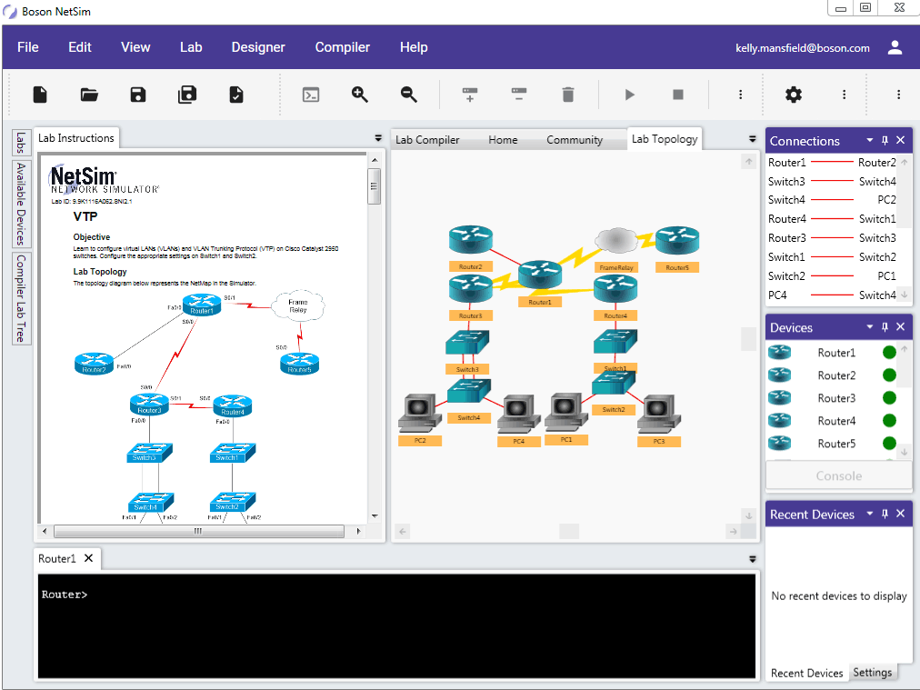Select Router3 in the Devices list
The height and width of the screenshot is (690, 920).
833,398
